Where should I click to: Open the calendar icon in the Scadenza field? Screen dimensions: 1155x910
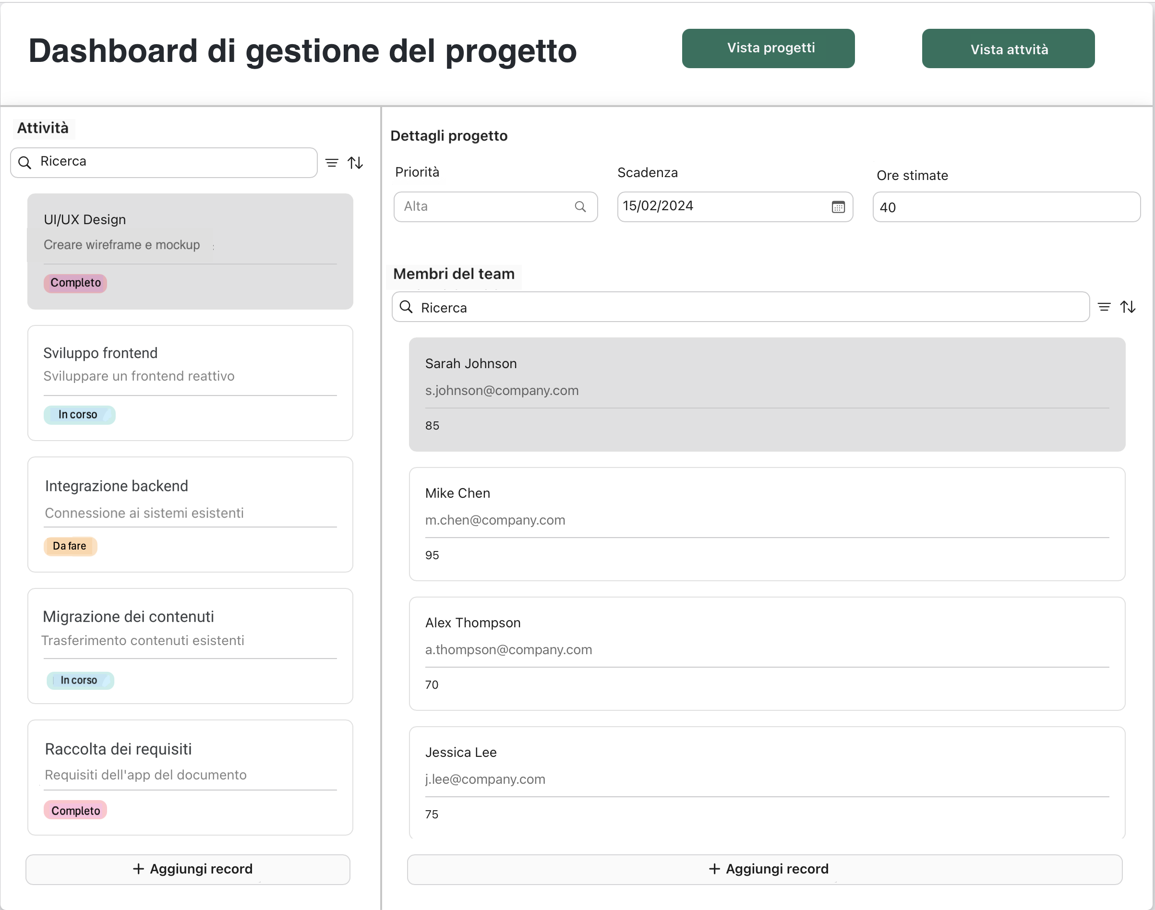[838, 207]
